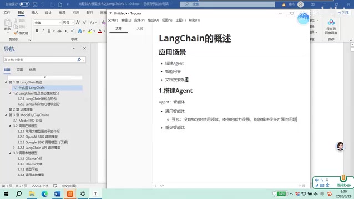Click the magnifier icon in navigation search
This screenshot has width=354, height=199.
[x=79, y=60]
